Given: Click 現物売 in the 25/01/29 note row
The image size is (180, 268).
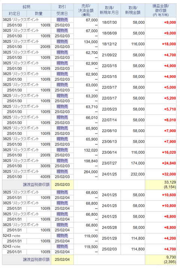Looking at the screenshot, I should [62, 236].
